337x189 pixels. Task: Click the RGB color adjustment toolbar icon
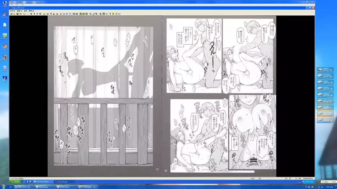[x=100, y=14]
